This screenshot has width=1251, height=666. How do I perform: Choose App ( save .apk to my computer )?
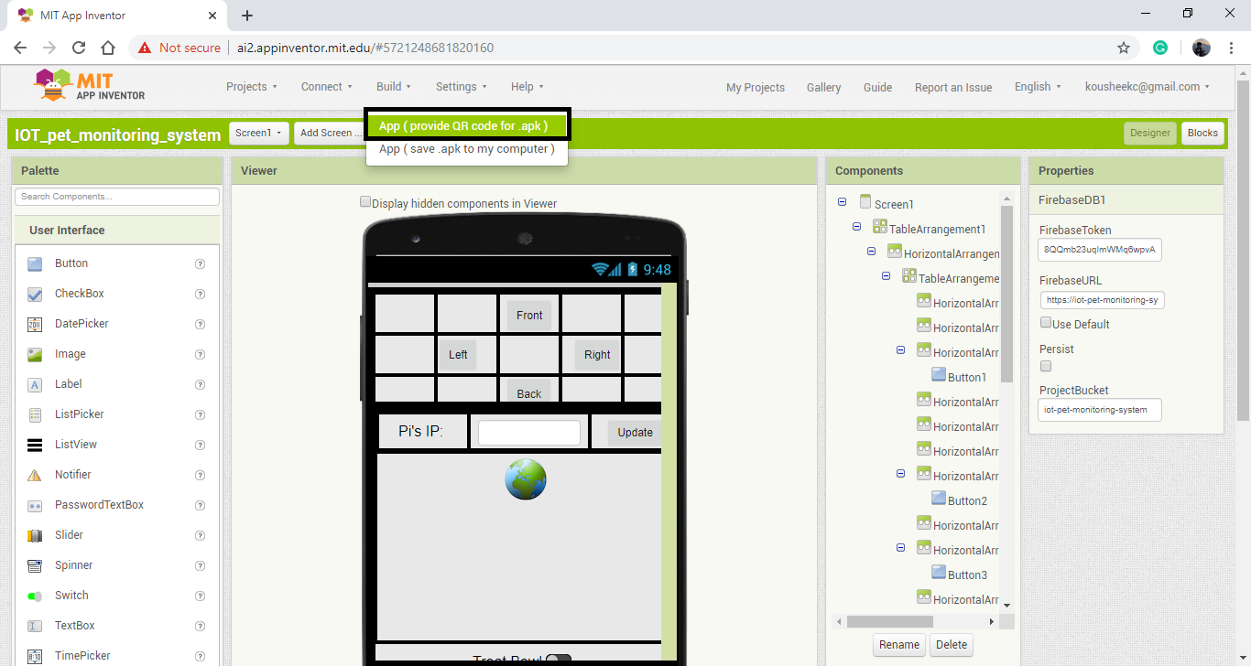pyautogui.click(x=467, y=149)
